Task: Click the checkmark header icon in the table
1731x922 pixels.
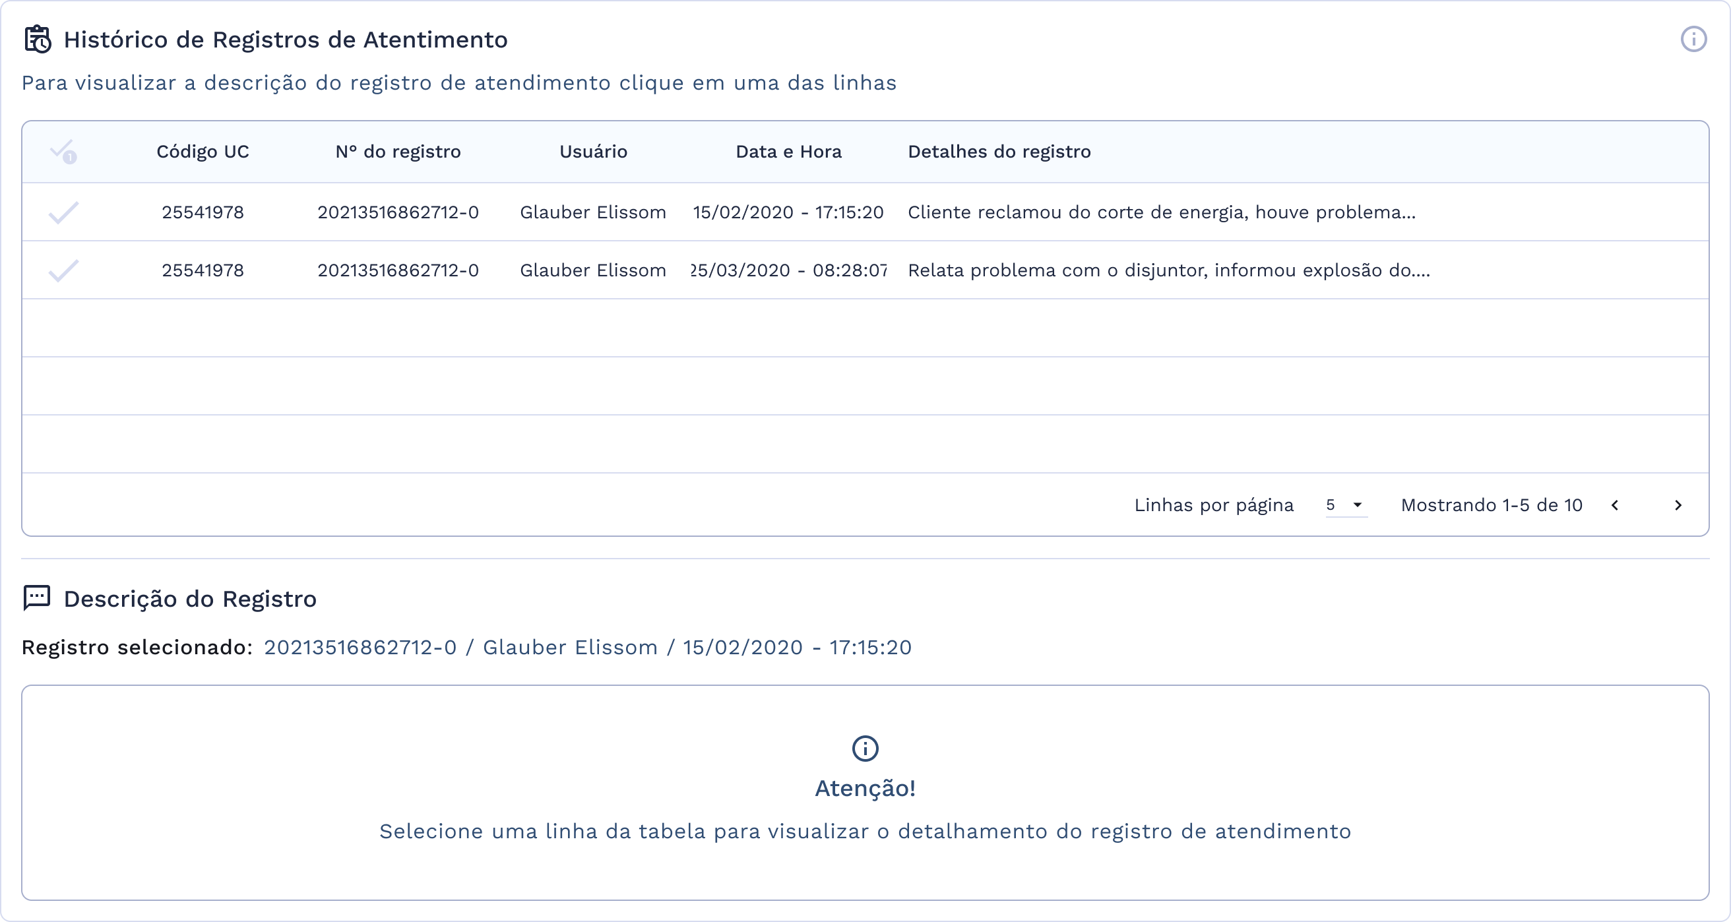Action: coord(64,153)
